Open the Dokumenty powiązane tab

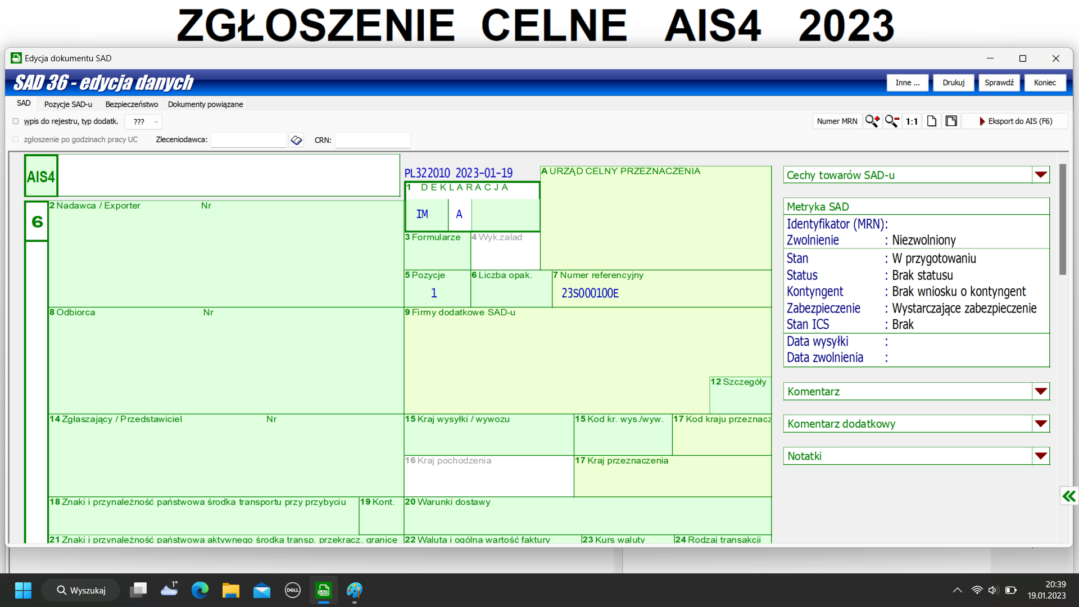[x=205, y=104]
